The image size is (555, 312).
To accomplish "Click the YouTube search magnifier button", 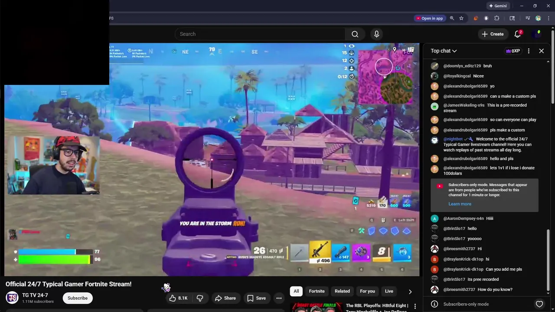I will (x=355, y=34).
